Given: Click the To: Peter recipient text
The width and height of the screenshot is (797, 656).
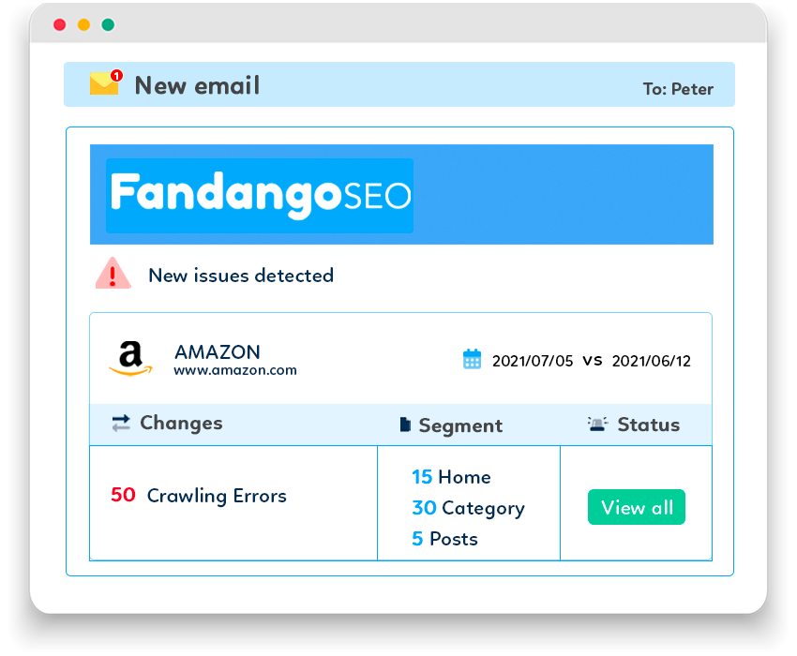Looking at the screenshot, I should (x=678, y=89).
